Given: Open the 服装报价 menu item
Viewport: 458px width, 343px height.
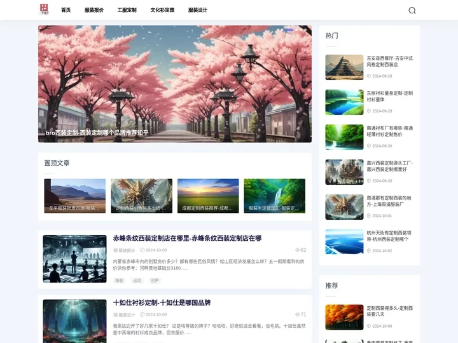Looking at the screenshot, I should coord(94,10).
